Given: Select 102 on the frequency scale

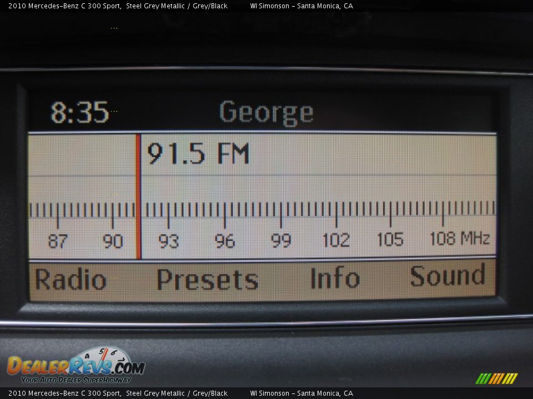Looking at the screenshot, I should point(336,241).
